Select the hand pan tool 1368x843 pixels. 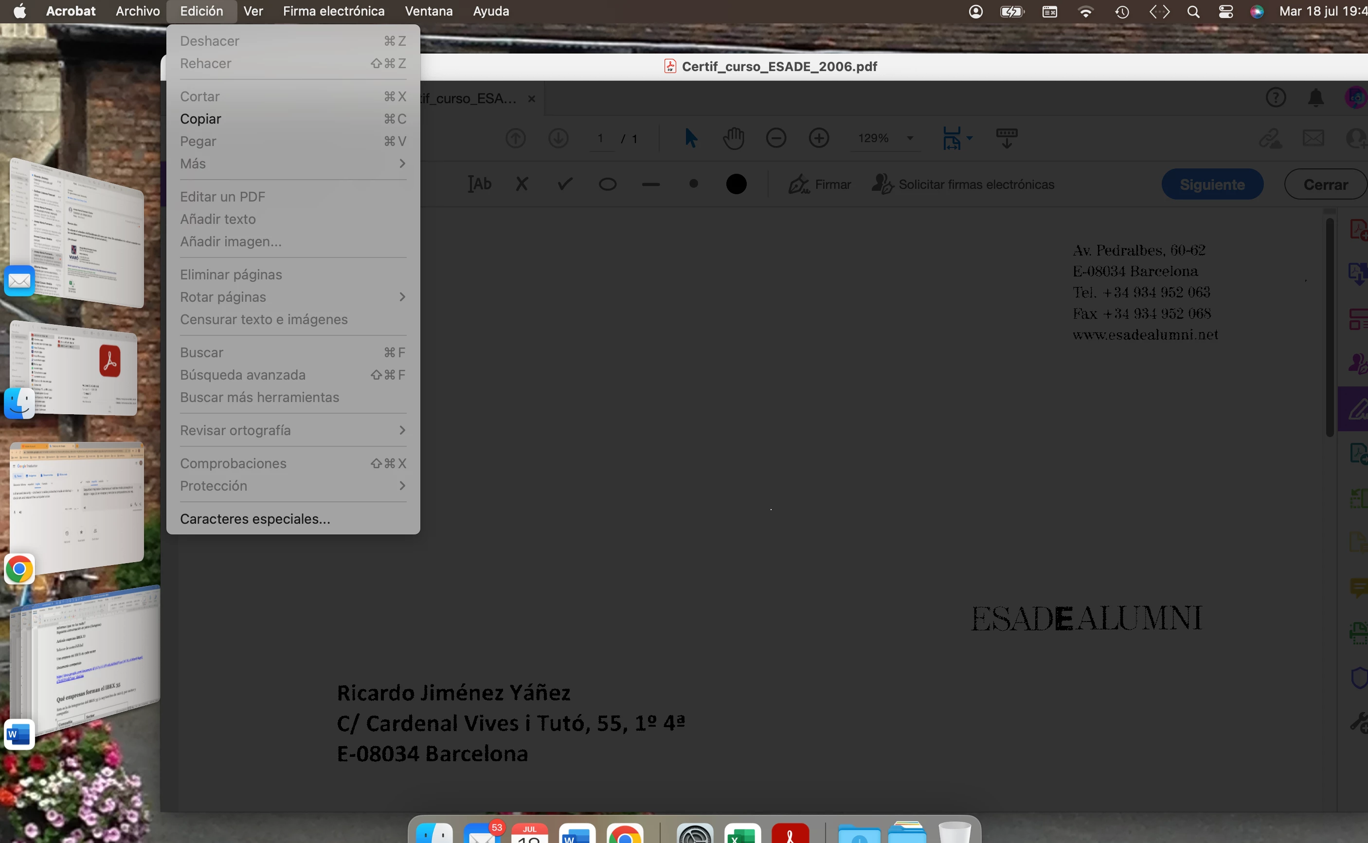(733, 138)
